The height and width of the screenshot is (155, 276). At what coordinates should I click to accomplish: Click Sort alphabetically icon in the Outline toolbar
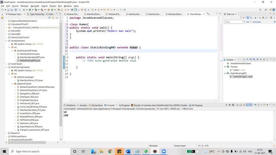[x=251, y=59]
